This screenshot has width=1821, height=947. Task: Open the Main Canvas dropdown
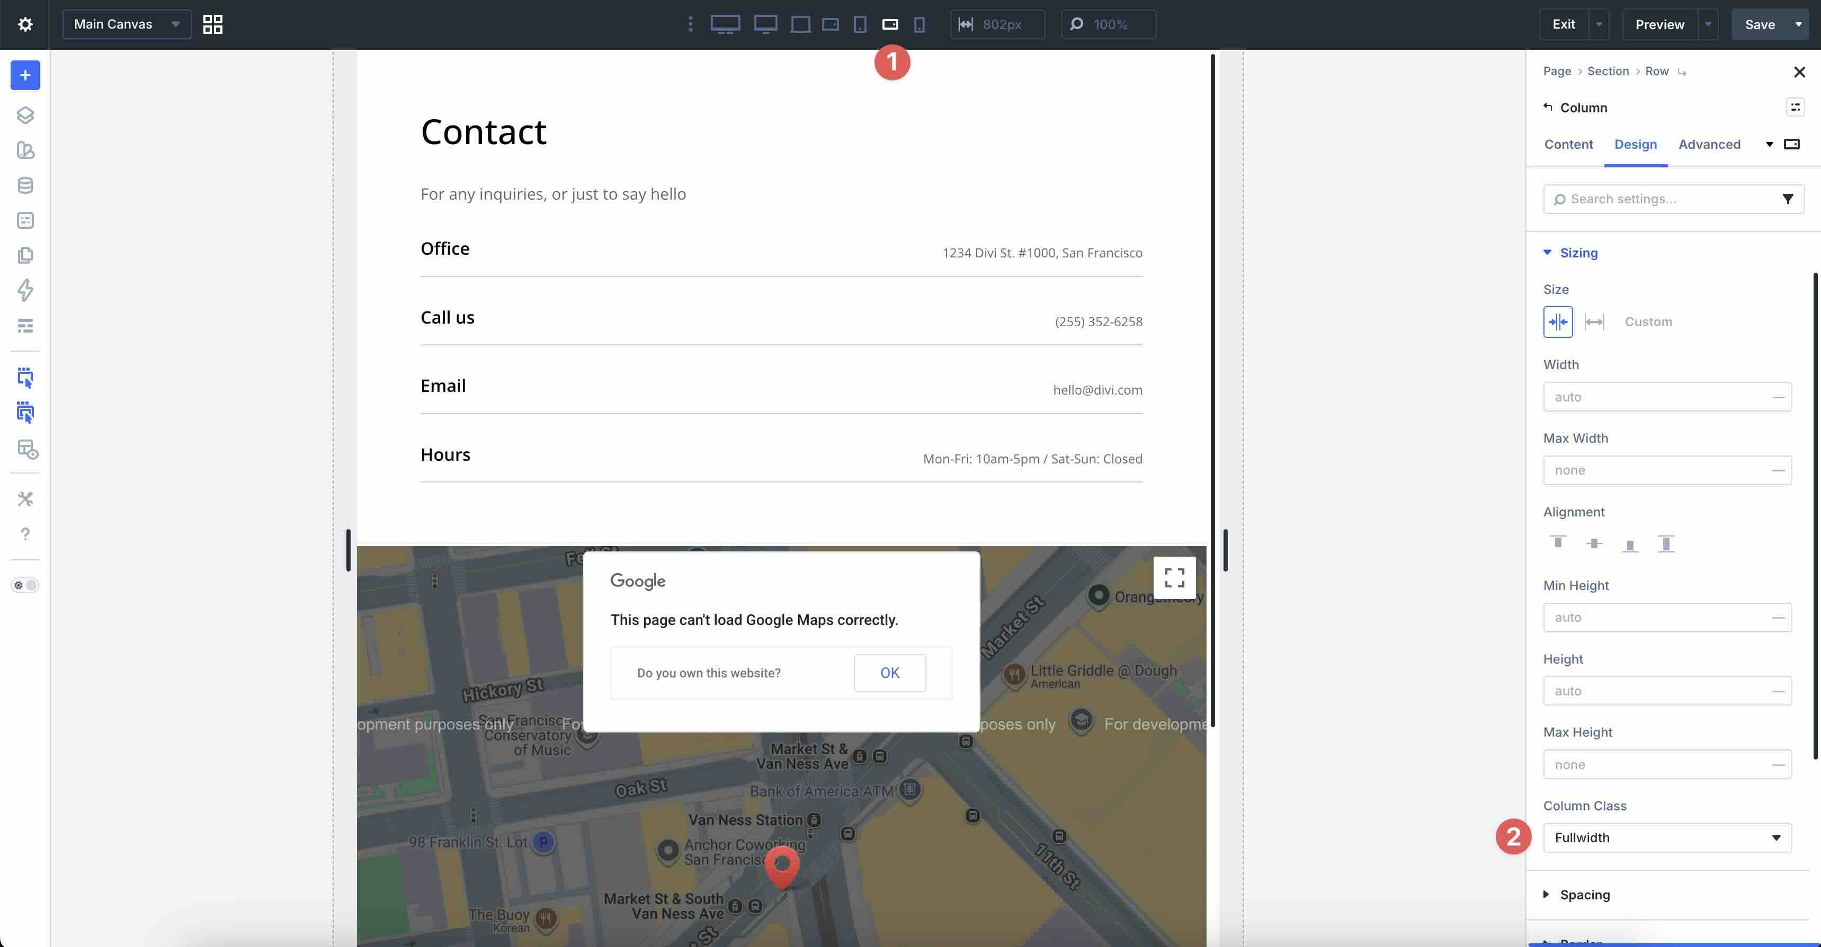tap(127, 25)
